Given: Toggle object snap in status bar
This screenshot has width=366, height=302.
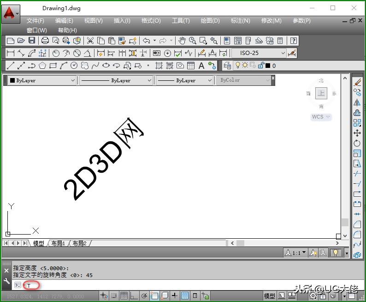Looking at the screenshot, I should (x=154, y=296).
